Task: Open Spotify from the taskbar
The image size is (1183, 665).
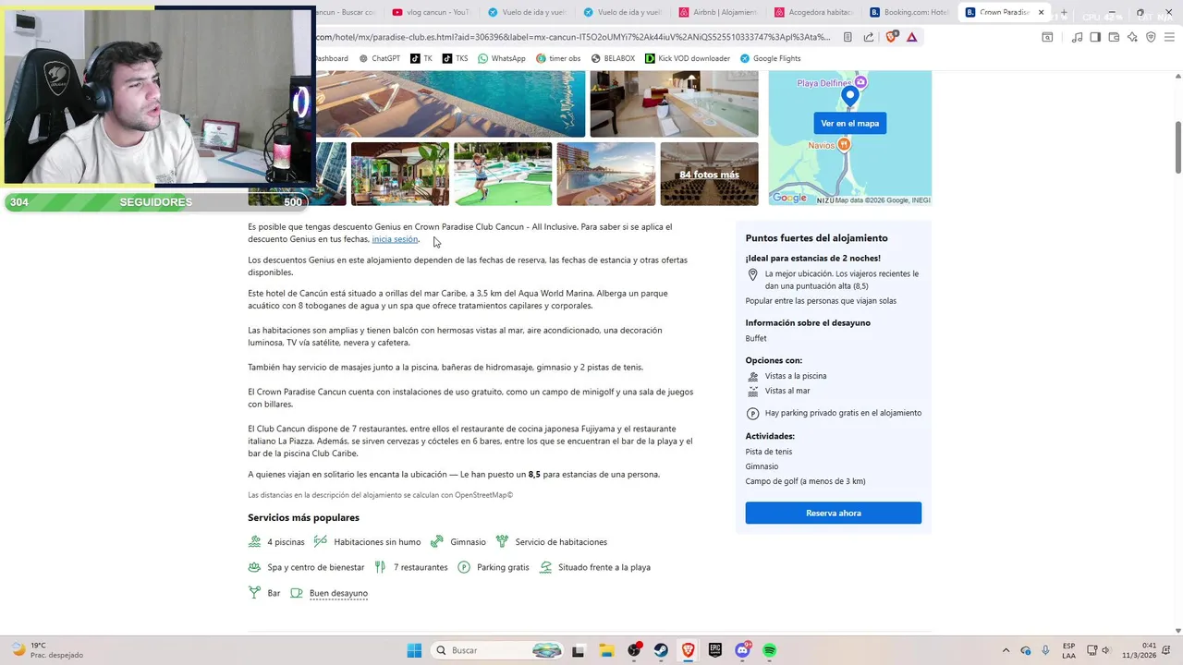Action: pos(769,650)
